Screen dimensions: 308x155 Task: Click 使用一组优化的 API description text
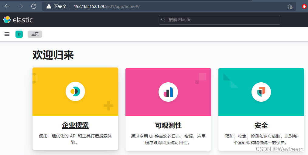(75, 139)
